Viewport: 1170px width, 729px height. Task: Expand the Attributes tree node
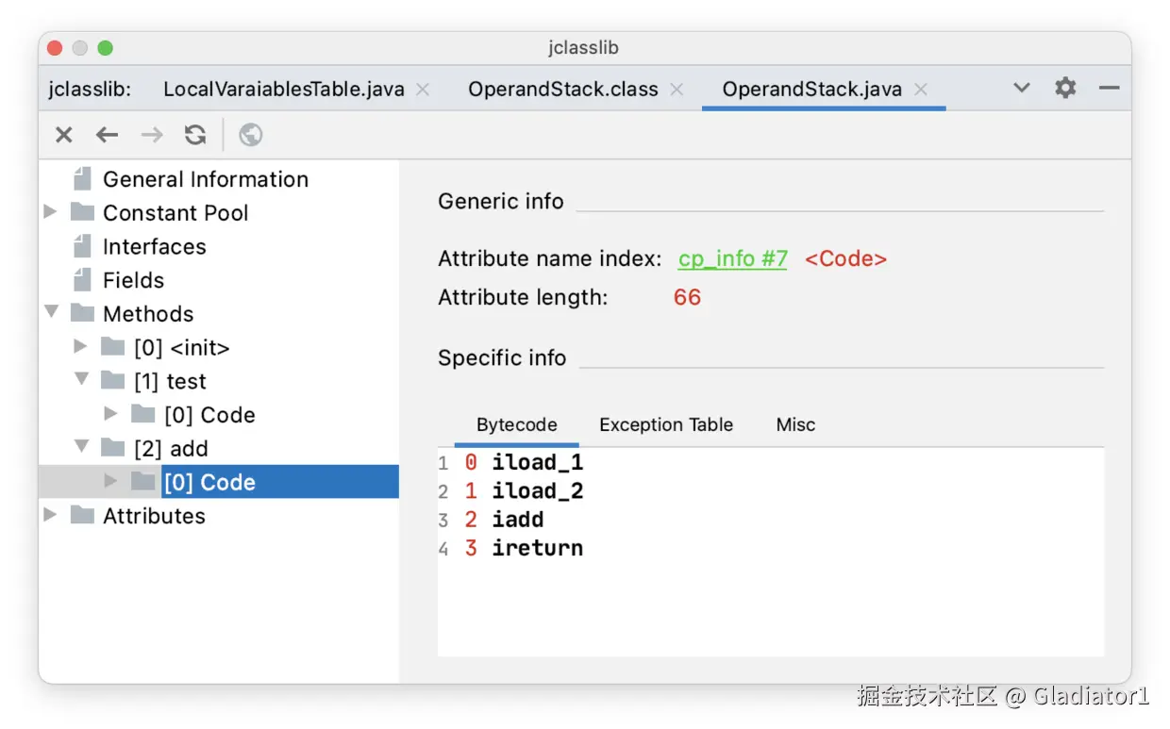(x=51, y=515)
